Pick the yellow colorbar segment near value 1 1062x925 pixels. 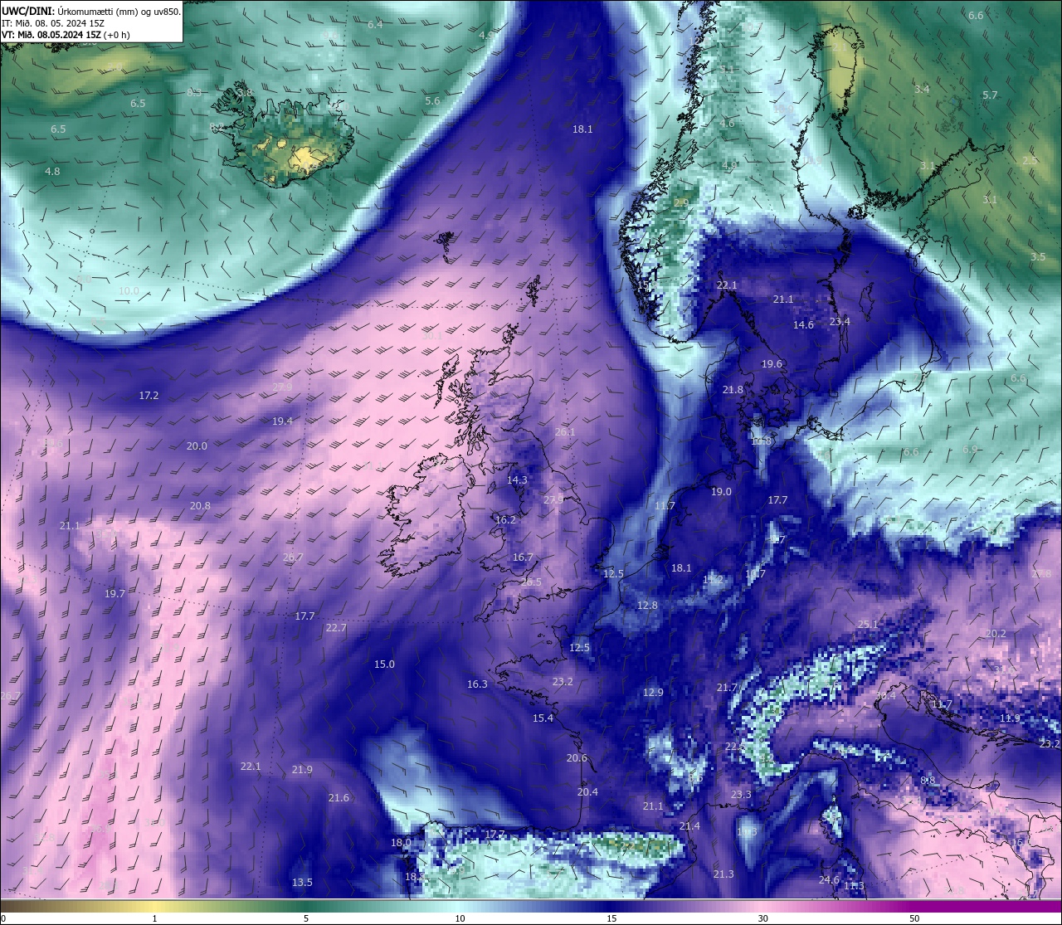point(155,906)
